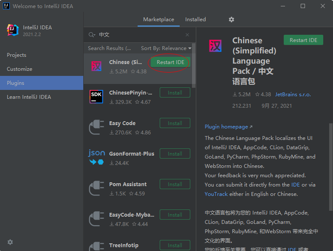This screenshot has width=333, height=251.
Task: Open the Projects section
Action: [x=17, y=55]
